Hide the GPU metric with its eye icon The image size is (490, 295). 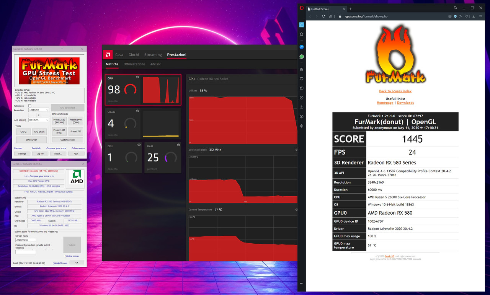(138, 77)
